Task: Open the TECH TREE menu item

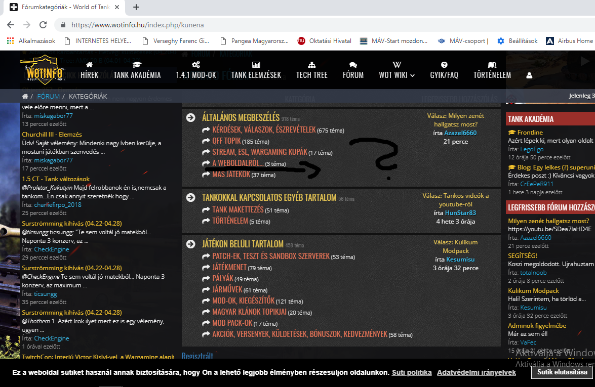Action: [311, 70]
